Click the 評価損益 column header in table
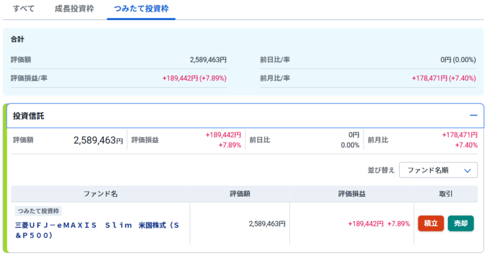 352,193
